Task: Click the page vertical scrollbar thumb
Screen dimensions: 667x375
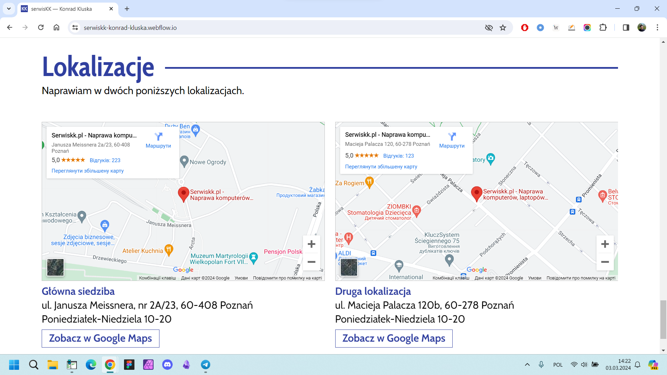Action: click(663, 319)
